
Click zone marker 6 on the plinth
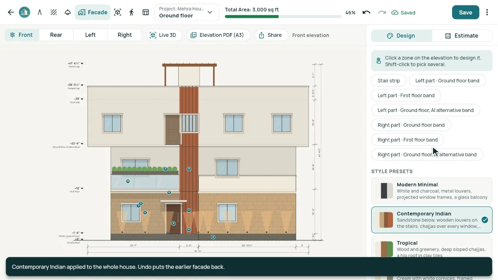click(213, 237)
